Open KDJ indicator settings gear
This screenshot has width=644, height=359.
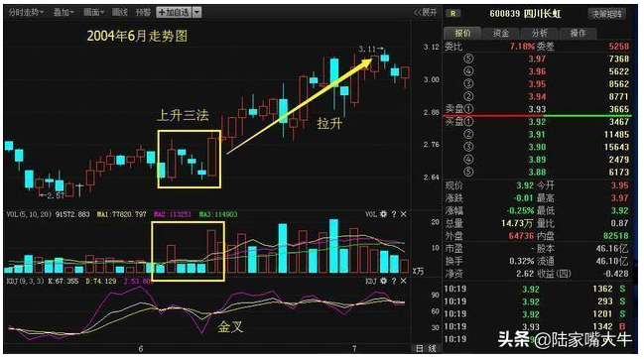coord(383,281)
